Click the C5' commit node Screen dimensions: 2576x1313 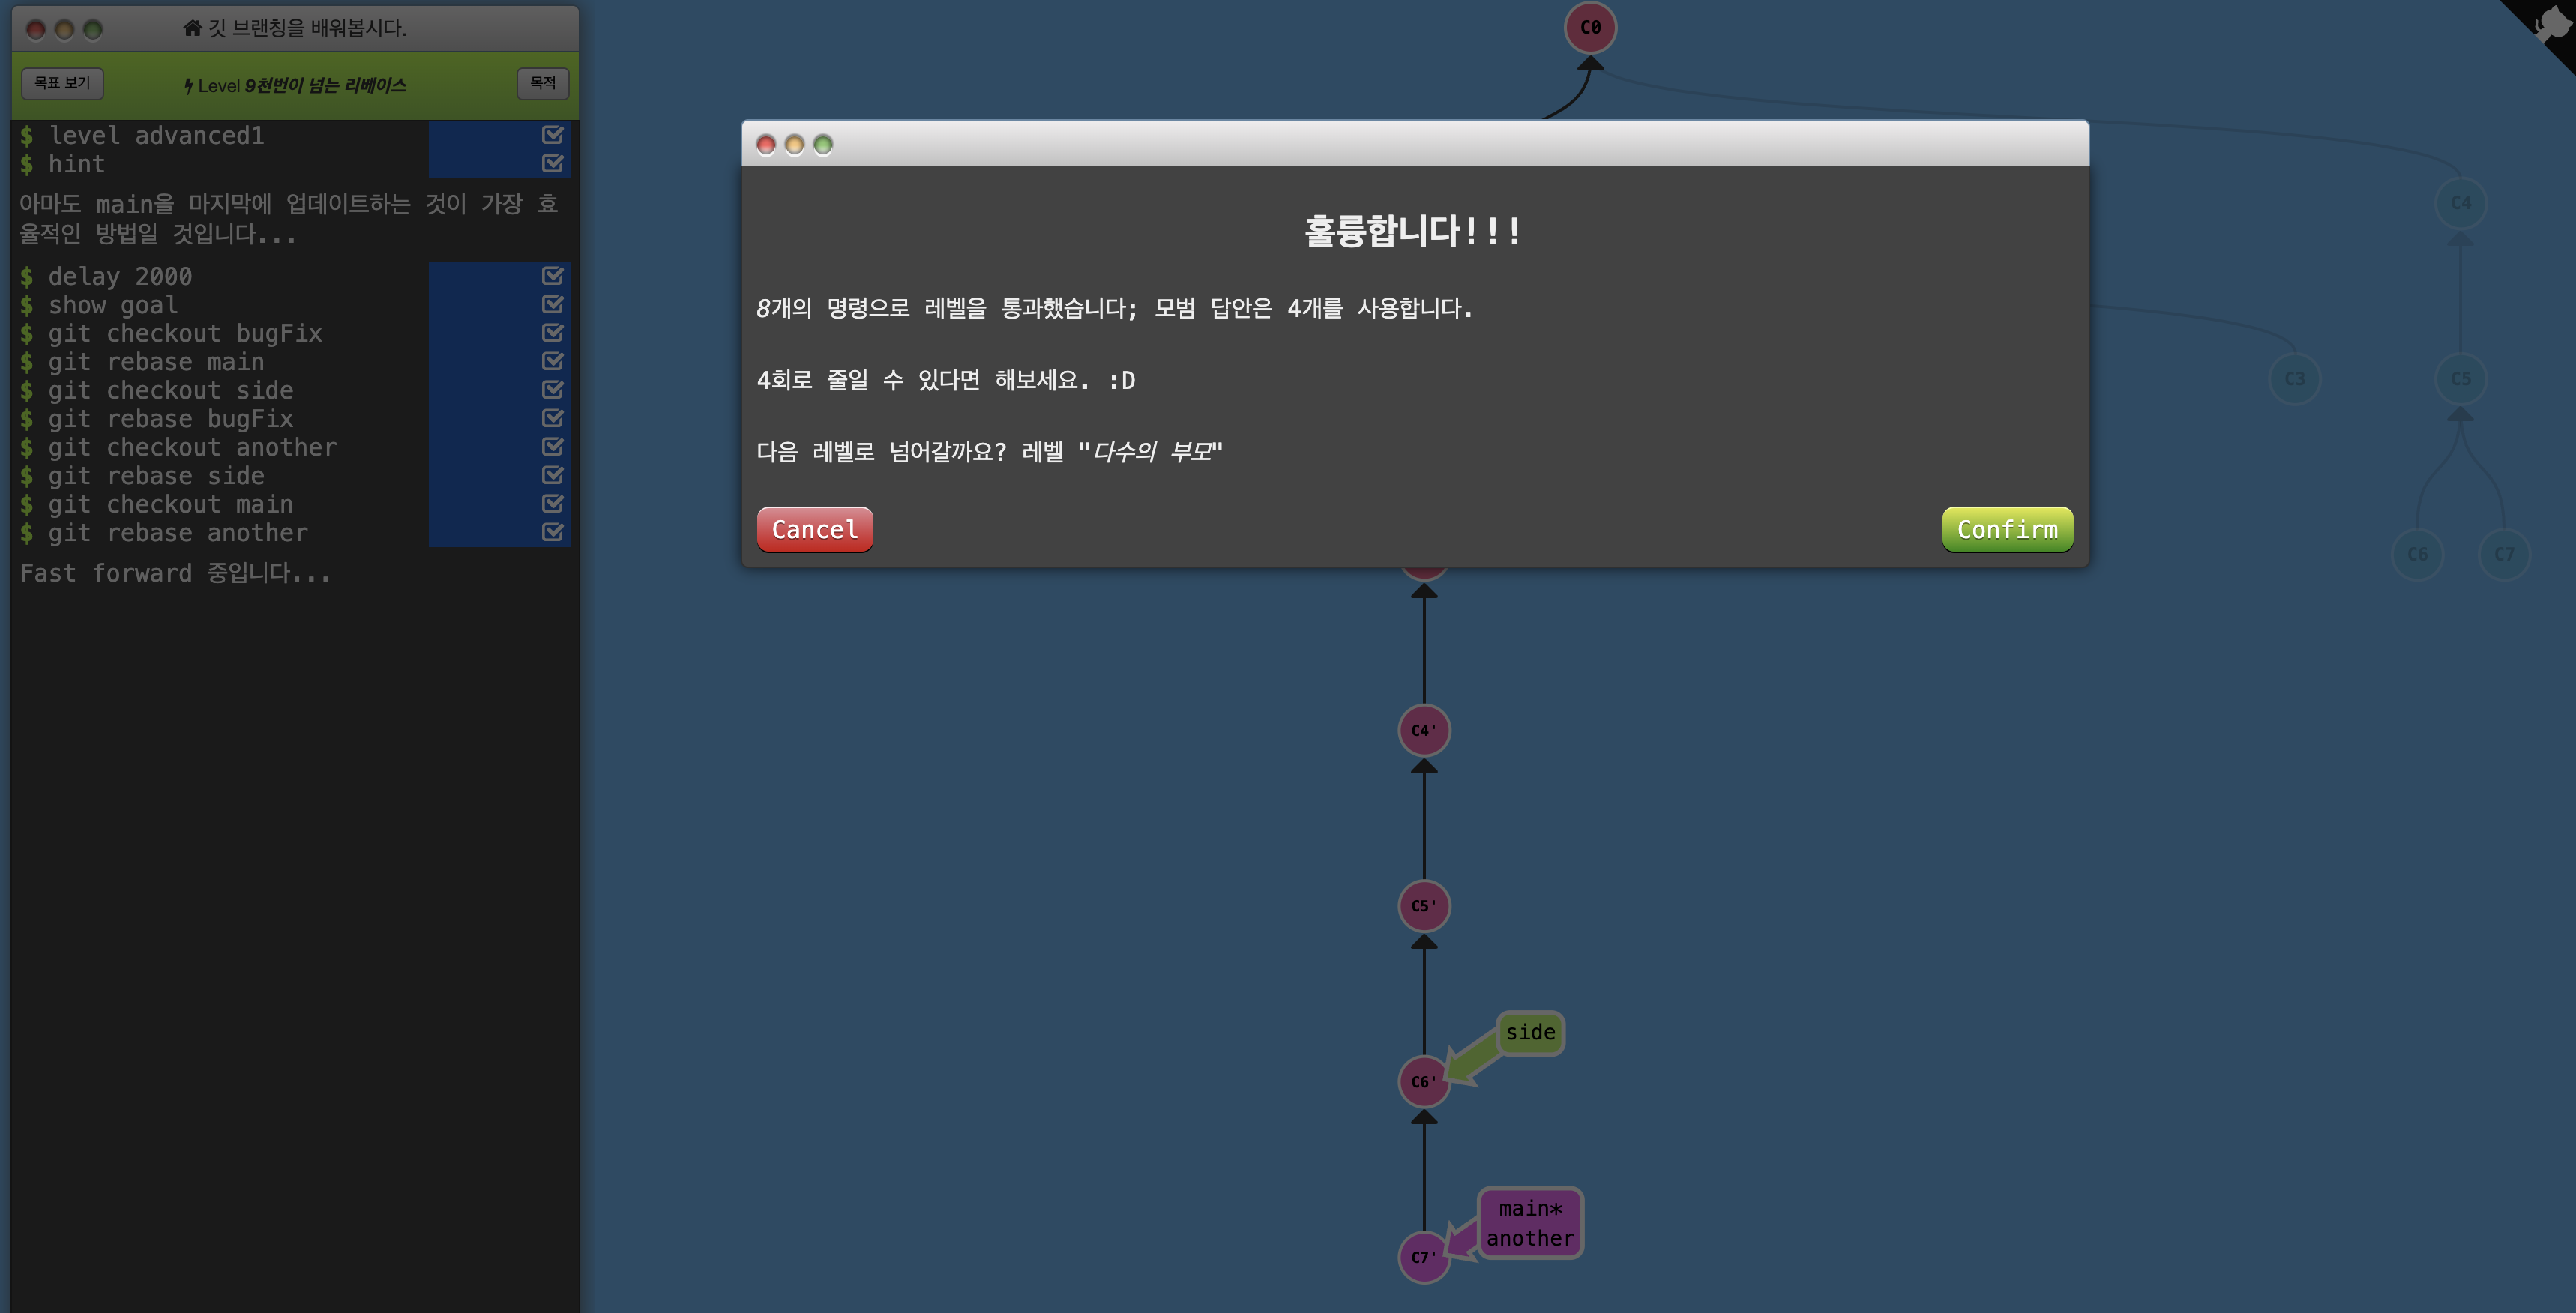pos(1424,905)
